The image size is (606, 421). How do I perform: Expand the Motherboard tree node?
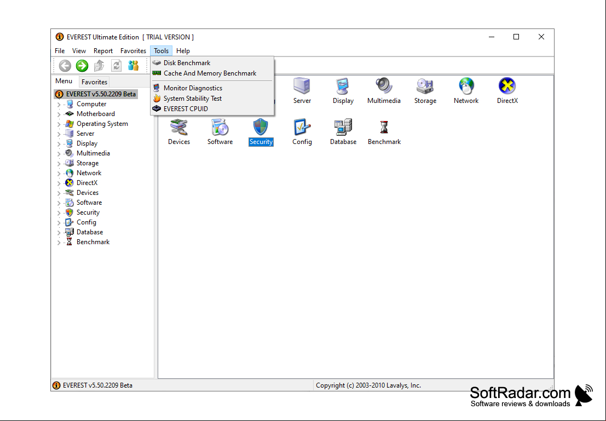coord(59,114)
